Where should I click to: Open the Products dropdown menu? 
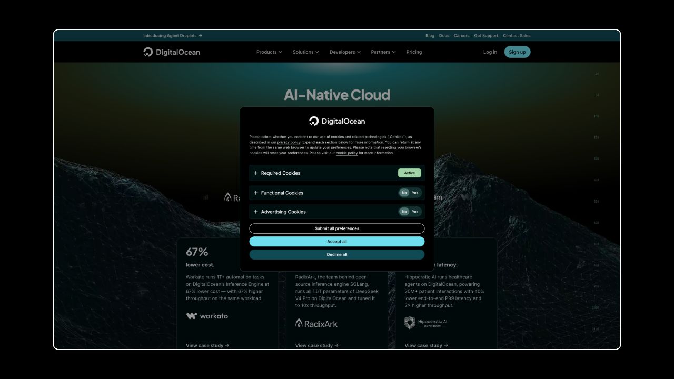pyautogui.click(x=269, y=52)
